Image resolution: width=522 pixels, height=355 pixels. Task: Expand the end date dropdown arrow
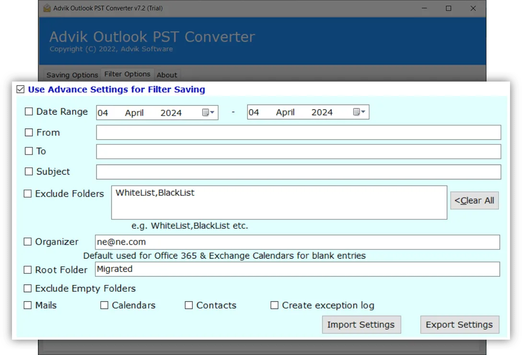pyautogui.click(x=363, y=112)
